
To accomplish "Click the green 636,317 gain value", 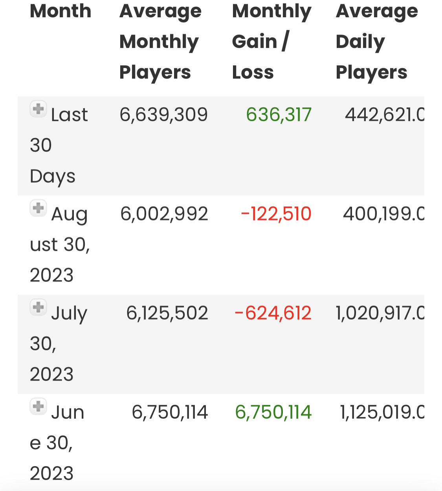I will pos(279,115).
